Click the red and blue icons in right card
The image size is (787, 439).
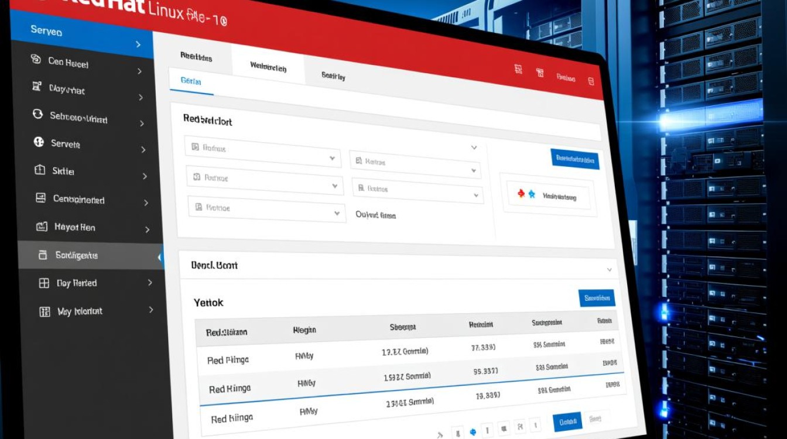(526, 194)
